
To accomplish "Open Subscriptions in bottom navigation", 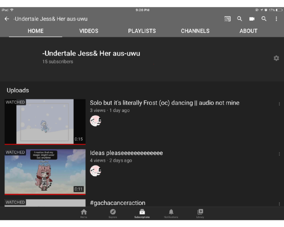I will pos(142,214).
